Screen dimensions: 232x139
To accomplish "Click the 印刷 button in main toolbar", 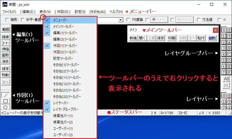I will click(x=172, y=38).
